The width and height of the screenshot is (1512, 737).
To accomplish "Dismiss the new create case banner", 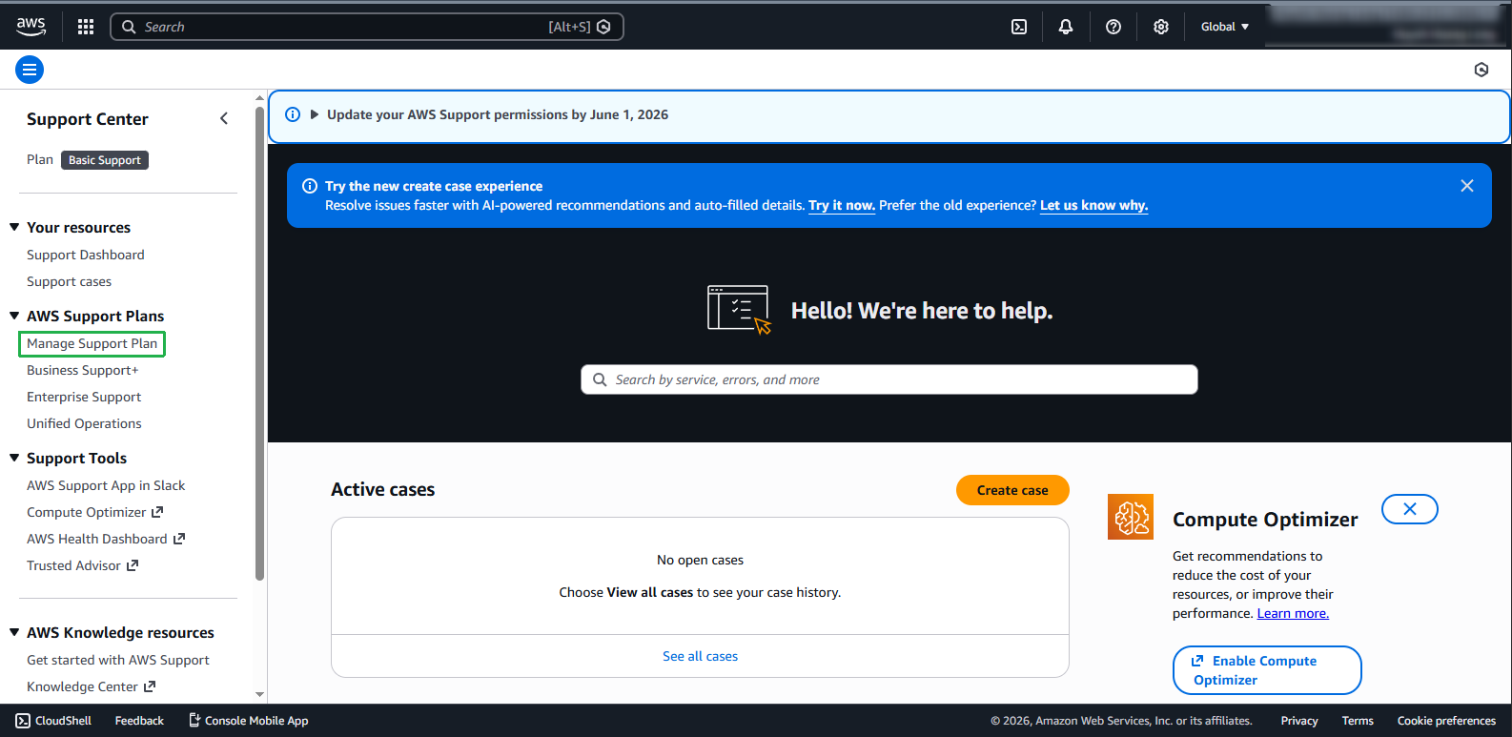I will tap(1467, 186).
